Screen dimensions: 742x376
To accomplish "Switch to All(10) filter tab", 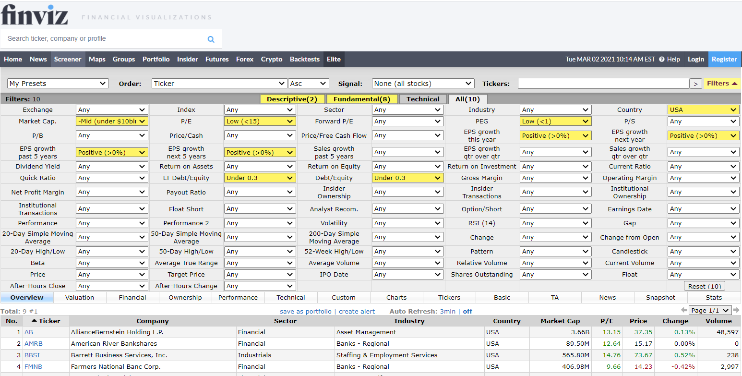I will [x=467, y=99].
